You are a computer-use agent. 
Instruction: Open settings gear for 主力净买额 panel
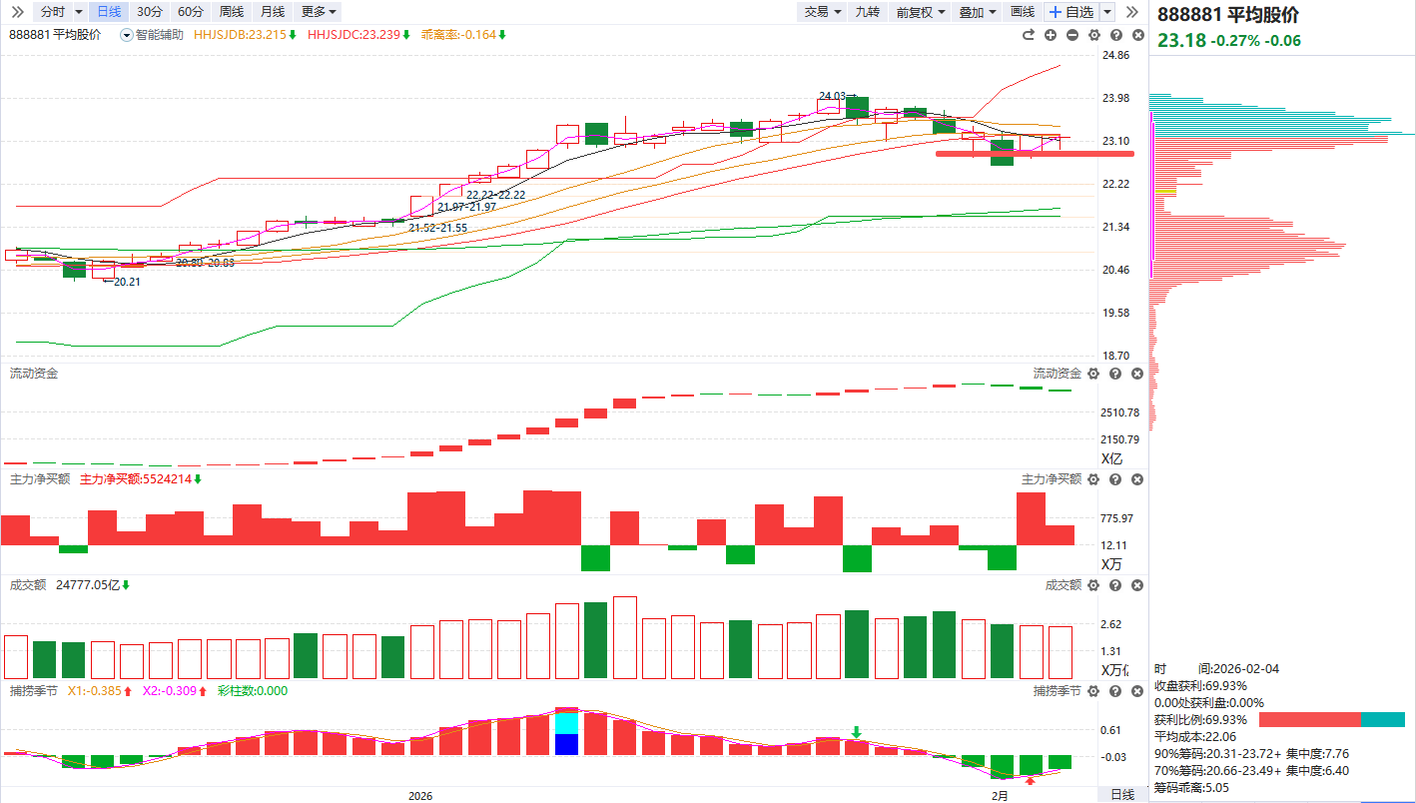click(1093, 479)
